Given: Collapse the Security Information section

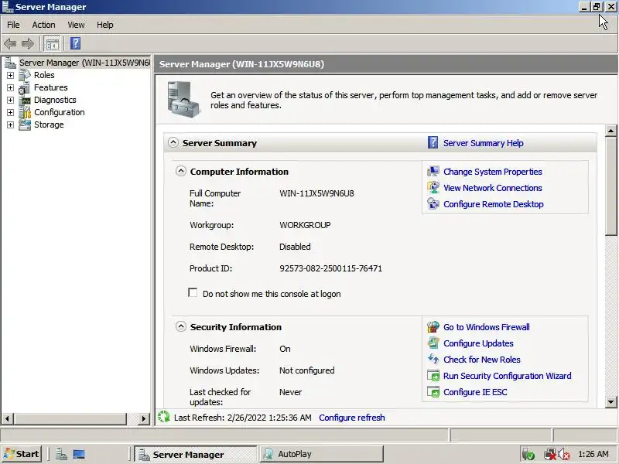Looking at the screenshot, I should tap(181, 326).
